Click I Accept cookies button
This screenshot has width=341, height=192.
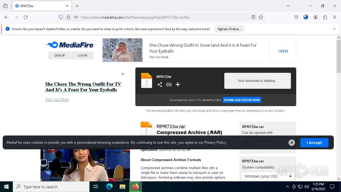pyautogui.click(x=314, y=143)
